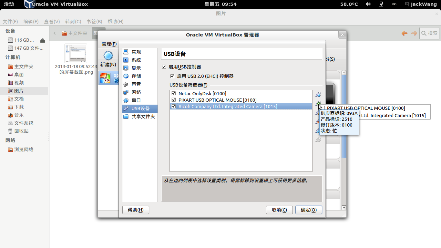Open the 显示 settings category

140,68
